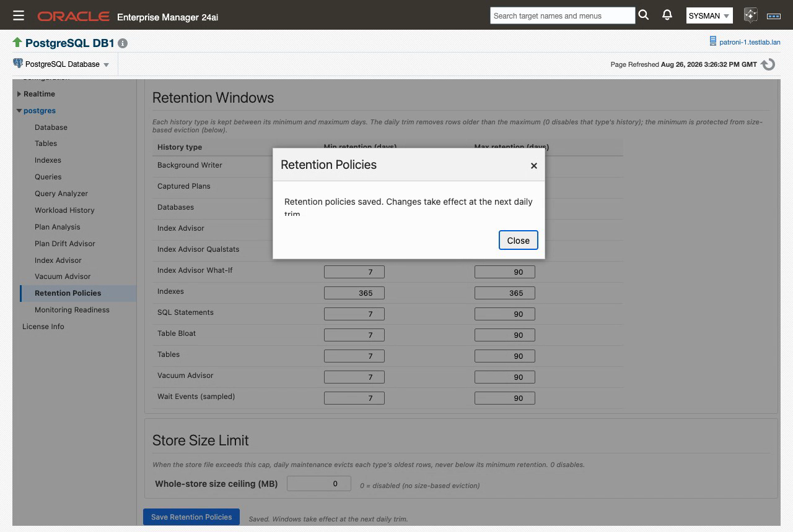Click SQL Statements min retention field
Screen dimensions: 793x532
354,314
